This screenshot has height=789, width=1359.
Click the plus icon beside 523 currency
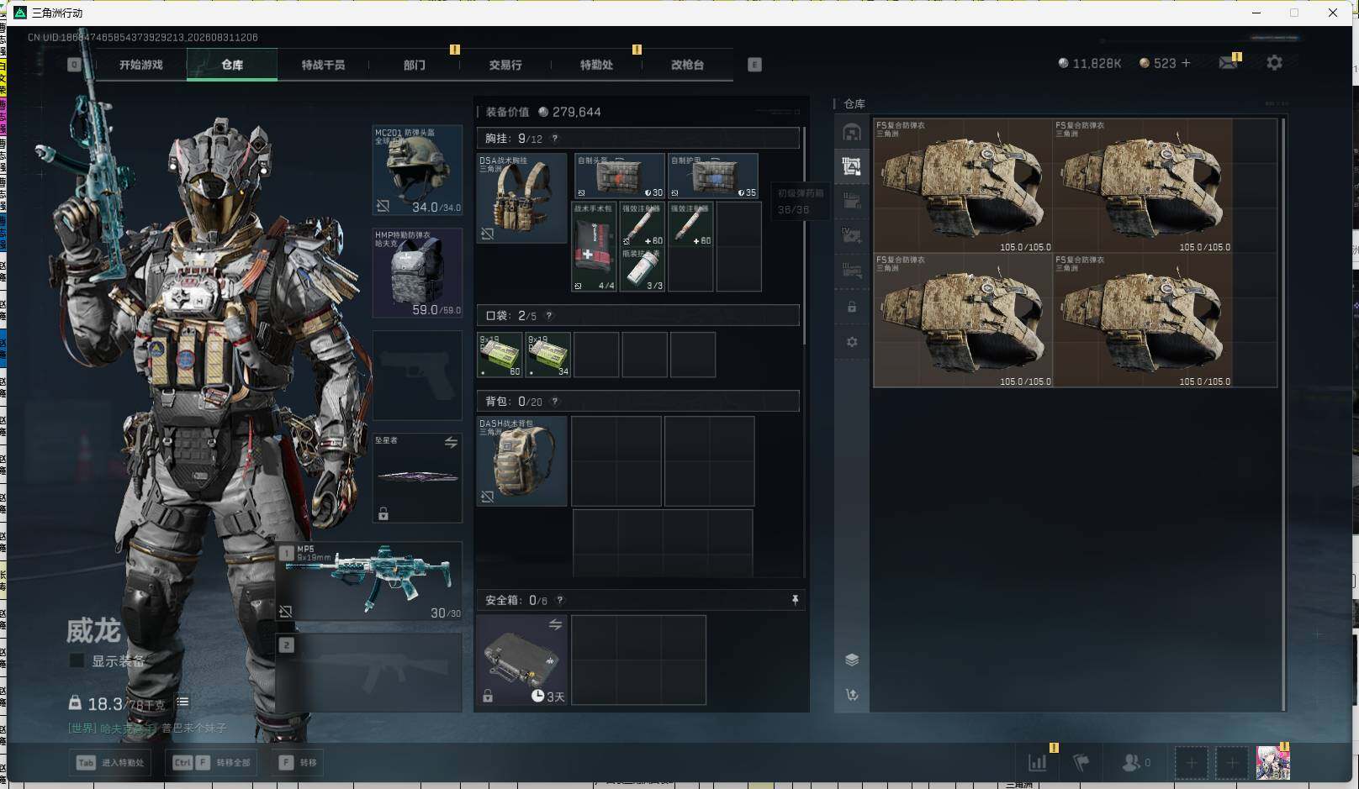pyautogui.click(x=1186, y=63)
